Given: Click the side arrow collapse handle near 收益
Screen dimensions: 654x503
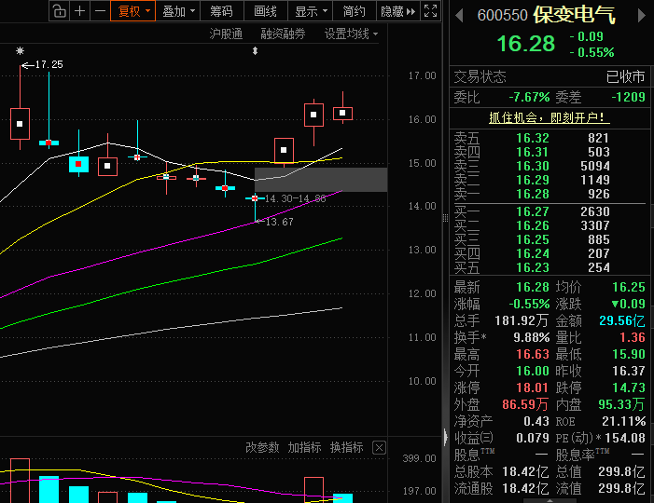Looking at the screenshot, I should click(446, 437).
